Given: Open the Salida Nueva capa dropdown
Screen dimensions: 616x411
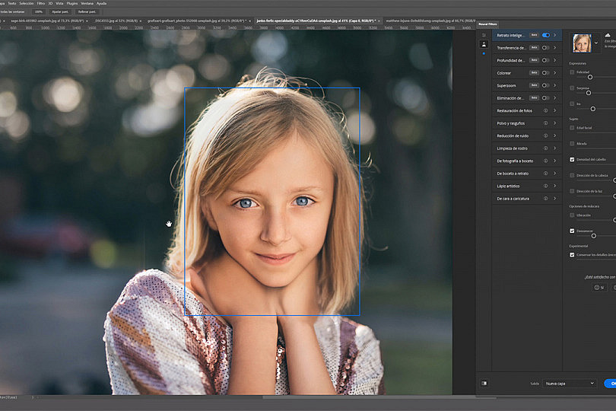Looking at the screenshot, I should coord(568,384).
